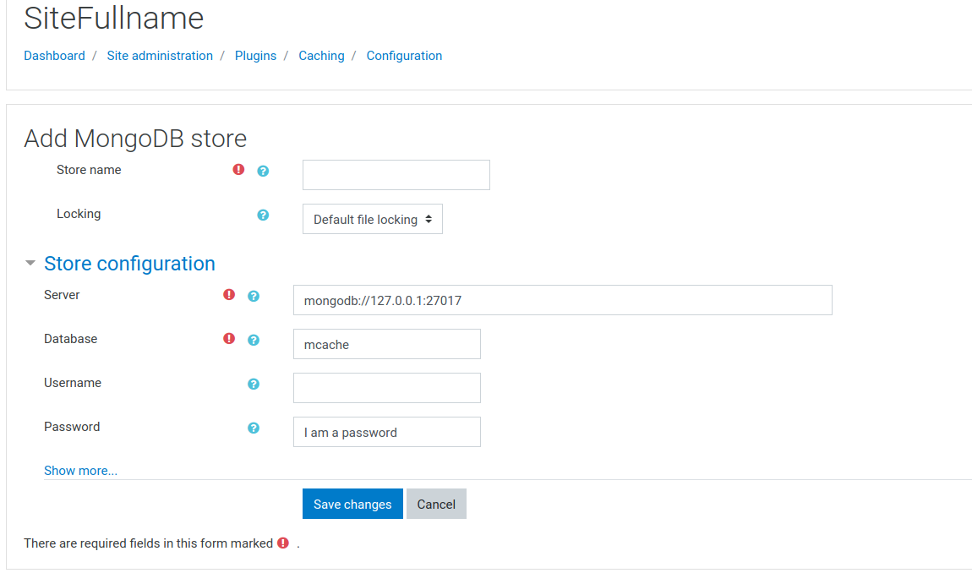Click 'There are required fields' note text

pos(148,543)
